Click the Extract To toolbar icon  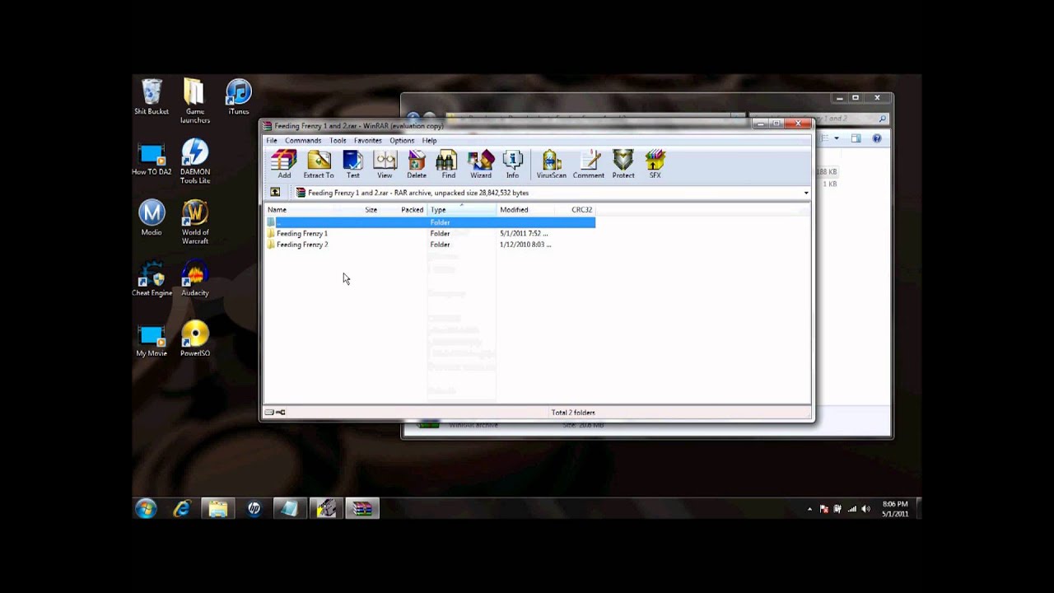tap(319, 165)
